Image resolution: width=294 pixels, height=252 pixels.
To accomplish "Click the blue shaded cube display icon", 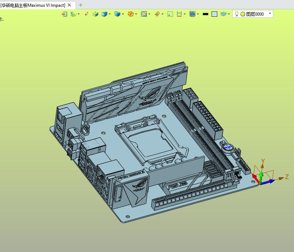I will click(104, 14).
